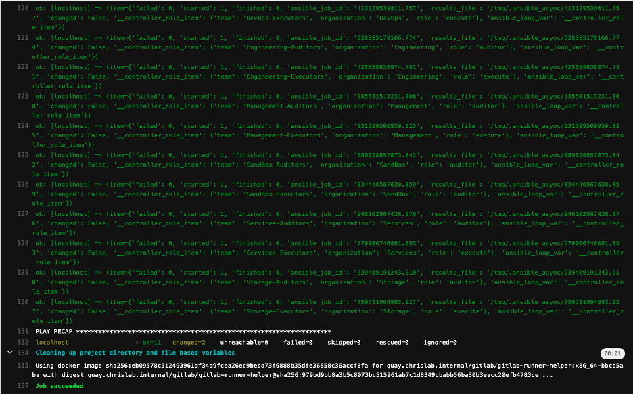Open line number 124 link
Viewport: 633px width, 394px height.
22,126
